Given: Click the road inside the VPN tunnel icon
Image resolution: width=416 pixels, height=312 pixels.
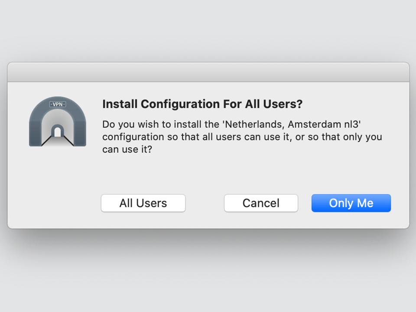Looking at the screenshot, I should point(57,143).
